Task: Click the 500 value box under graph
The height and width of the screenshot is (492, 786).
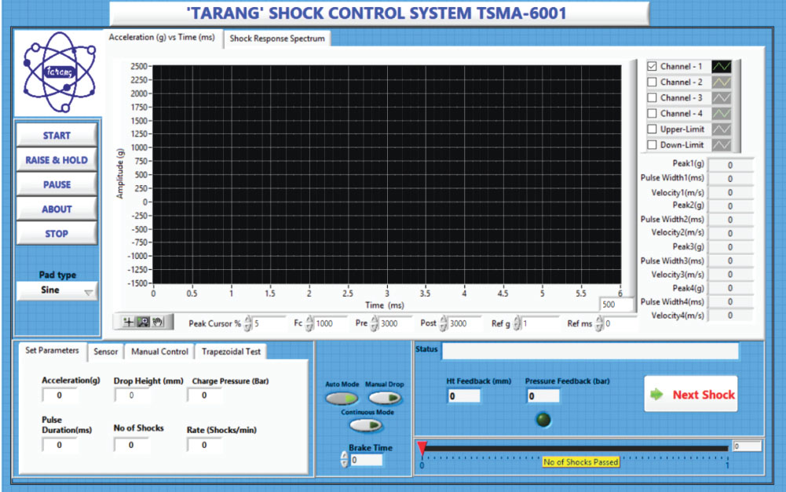Action: tap(616, 304)
